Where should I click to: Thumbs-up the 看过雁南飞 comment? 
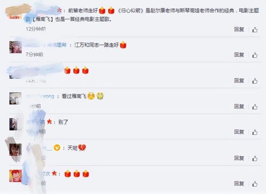[x=255, y=107]
